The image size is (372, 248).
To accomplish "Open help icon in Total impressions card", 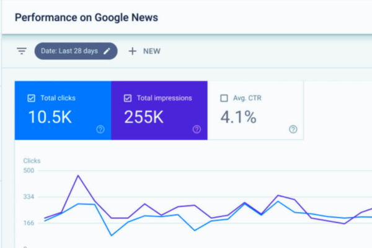I will click(x=197, y=130).
